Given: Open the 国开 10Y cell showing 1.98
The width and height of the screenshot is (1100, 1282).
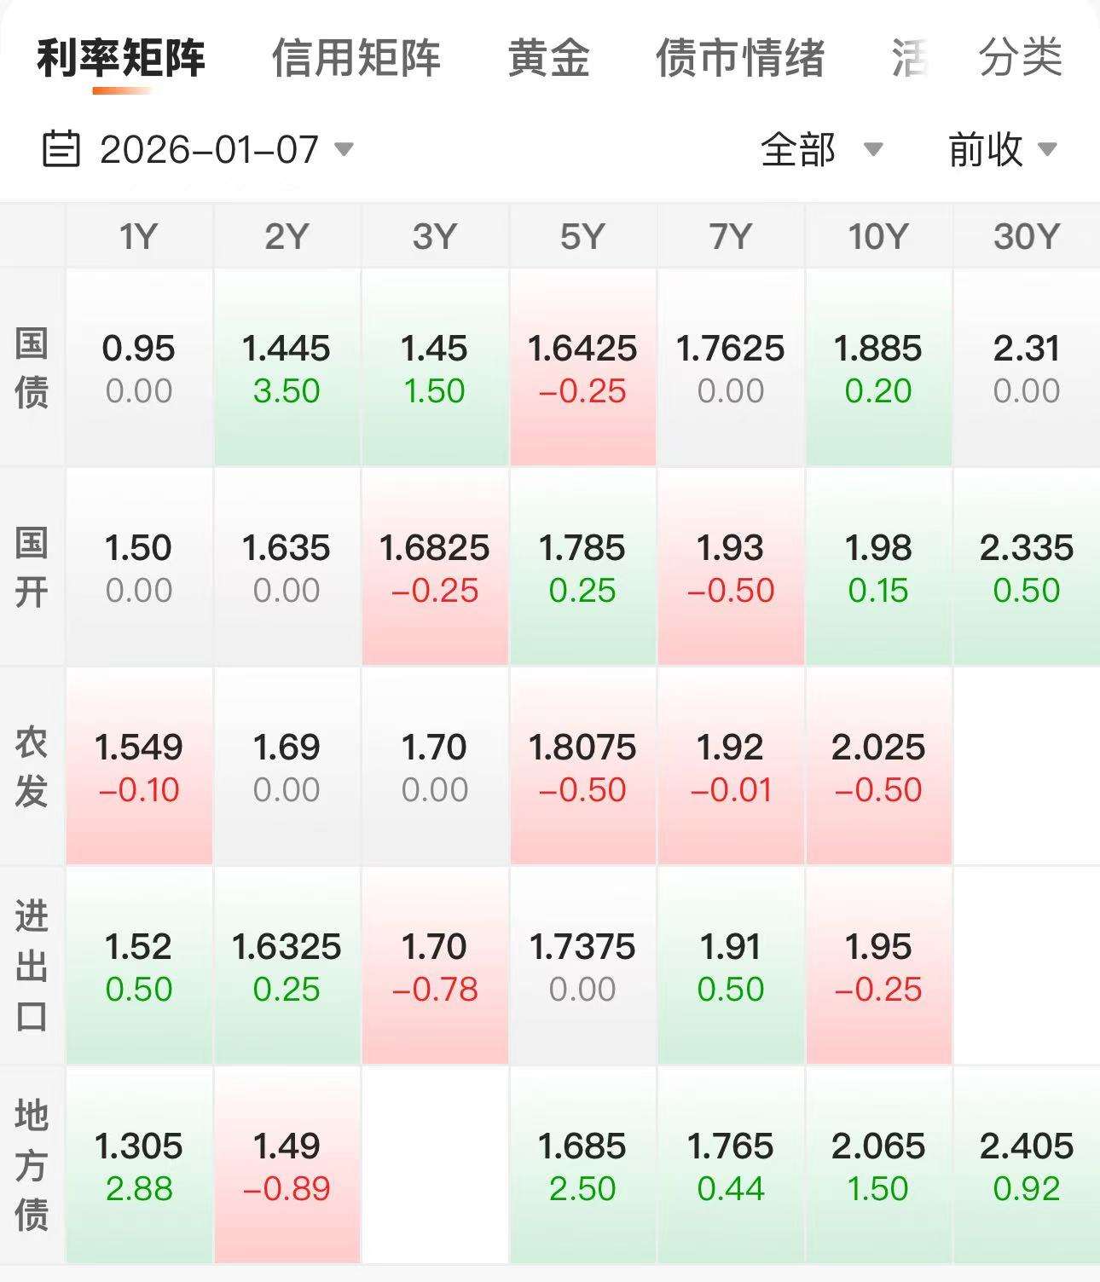Looking at the screenshot, I should 878,568.
